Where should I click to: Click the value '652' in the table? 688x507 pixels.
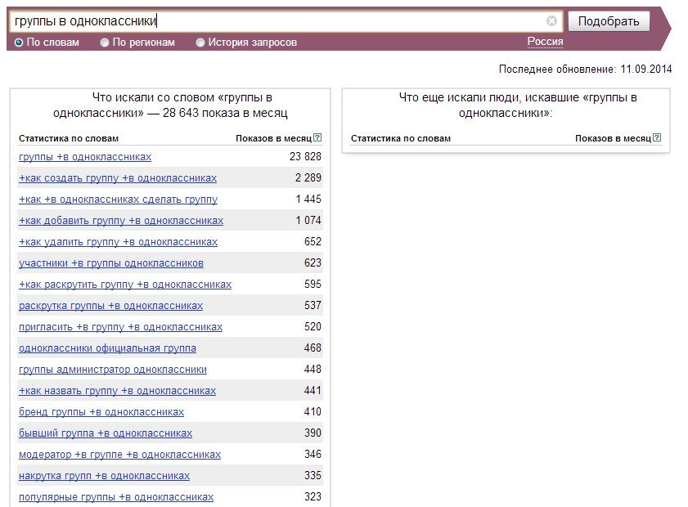[x=313, y=242]
